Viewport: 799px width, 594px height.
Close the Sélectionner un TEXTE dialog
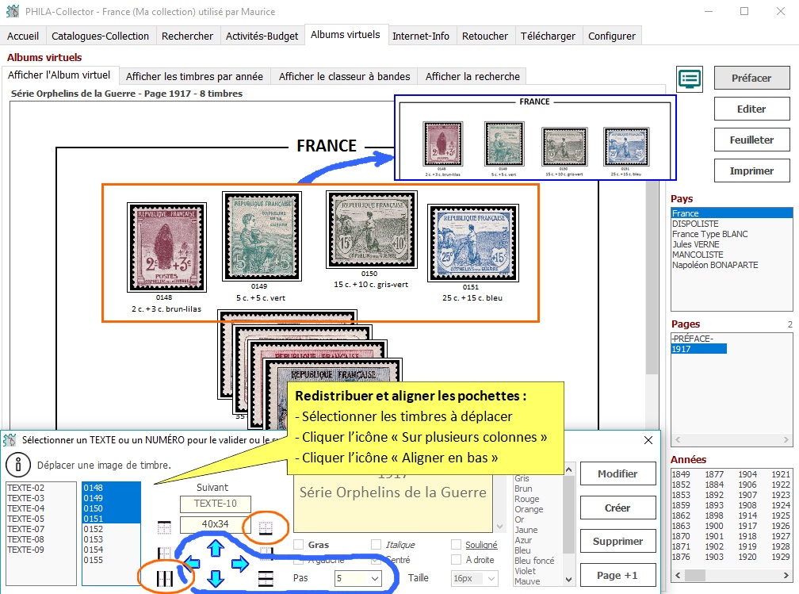click(x=648, y=440)
